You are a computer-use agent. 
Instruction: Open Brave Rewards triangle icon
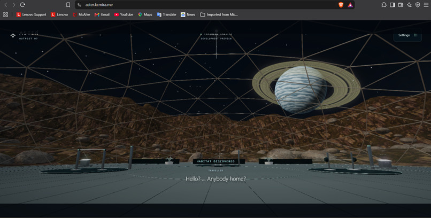[350, 5]
